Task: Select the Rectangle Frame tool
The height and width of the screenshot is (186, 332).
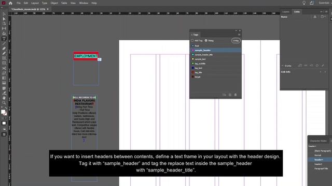Action: 4,58
